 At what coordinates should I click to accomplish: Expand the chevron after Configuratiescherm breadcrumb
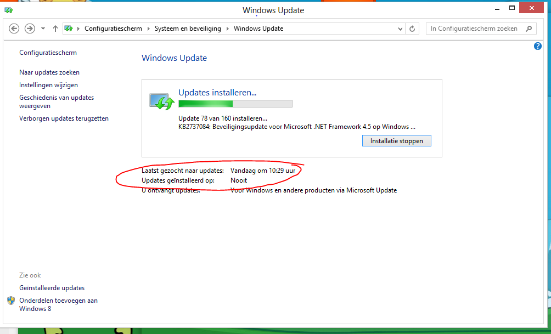point(148,29)
